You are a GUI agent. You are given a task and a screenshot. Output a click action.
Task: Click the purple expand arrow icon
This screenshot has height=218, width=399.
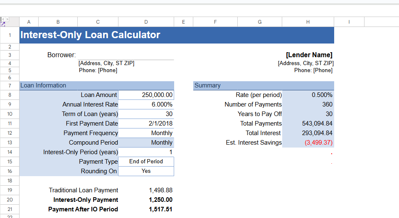coord(3,24)
